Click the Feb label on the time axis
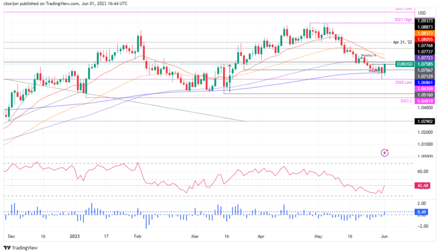The height and width of the screenshot is (252, 440). (138, 236)
